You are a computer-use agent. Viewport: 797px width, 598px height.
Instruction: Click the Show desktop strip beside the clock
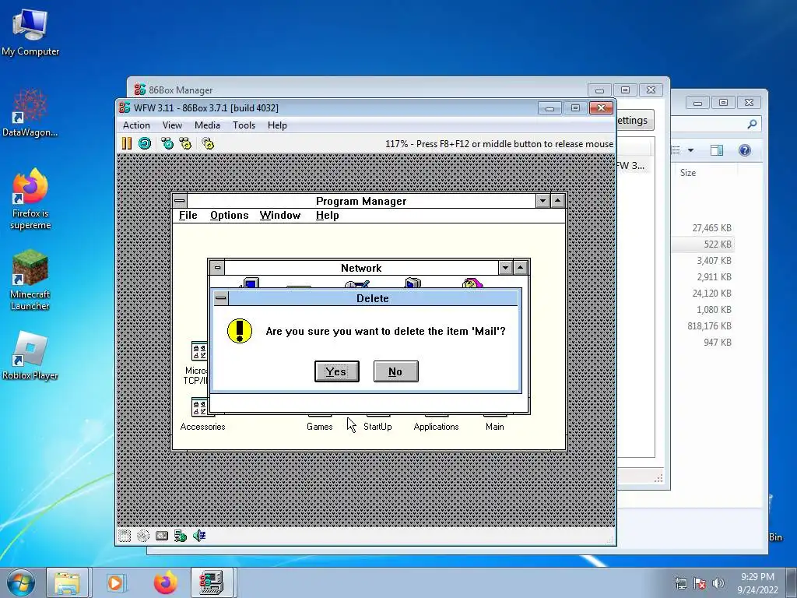click(792, 583)
